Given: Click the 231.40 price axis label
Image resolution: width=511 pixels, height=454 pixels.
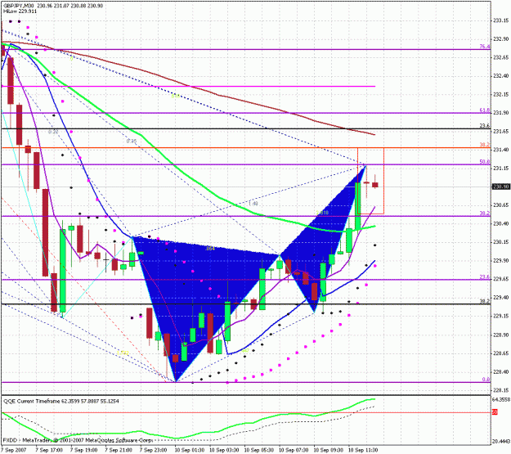Looking at the screenshot, I should pyautogui.click(x=501, y=150).
